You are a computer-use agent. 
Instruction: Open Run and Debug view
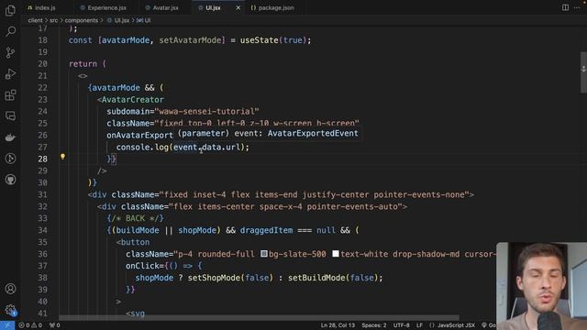coord(10,73)
